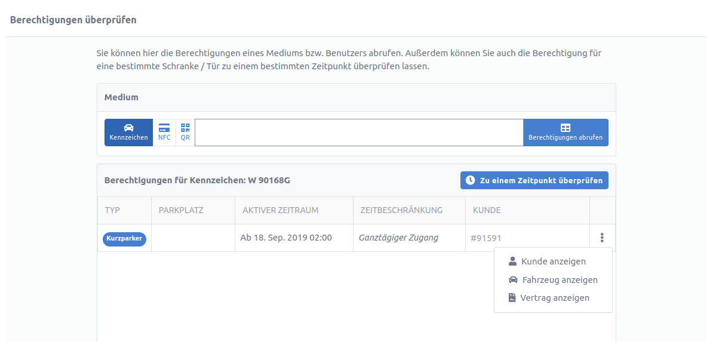Click the TYP column header
This screenshot has height=348, width=713.
tap(112, 210)
